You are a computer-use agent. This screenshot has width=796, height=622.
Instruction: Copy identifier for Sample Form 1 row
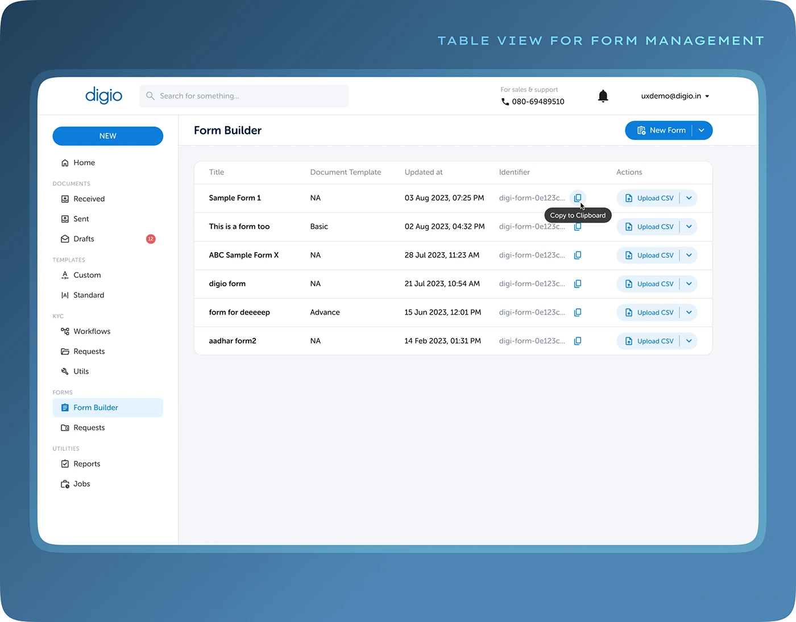click(577, 198)
